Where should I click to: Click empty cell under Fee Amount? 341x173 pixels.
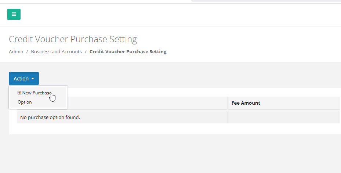283,118
